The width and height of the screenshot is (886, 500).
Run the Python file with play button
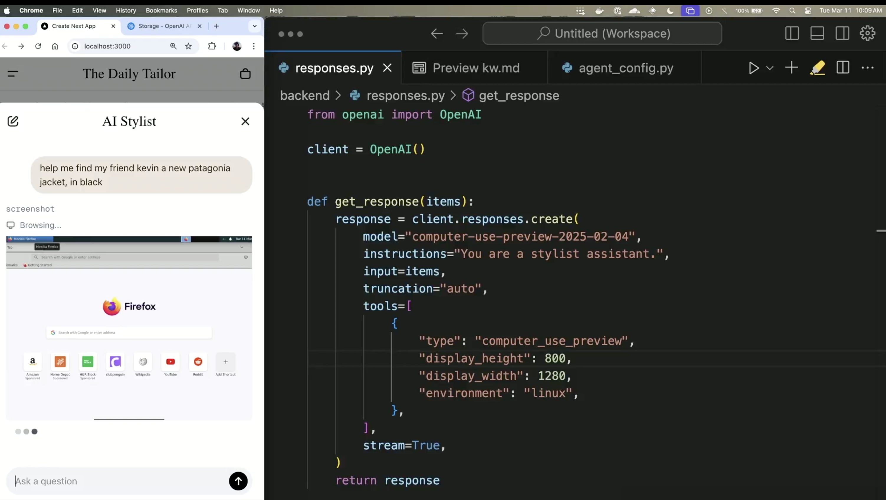(x=754, y=68)
